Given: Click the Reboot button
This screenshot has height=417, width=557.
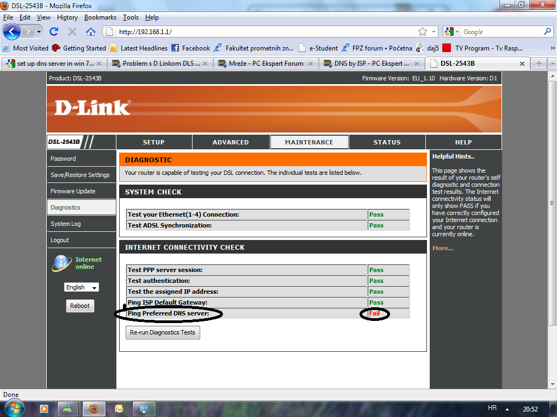Looking at the screenshot, I should (80, 306).
